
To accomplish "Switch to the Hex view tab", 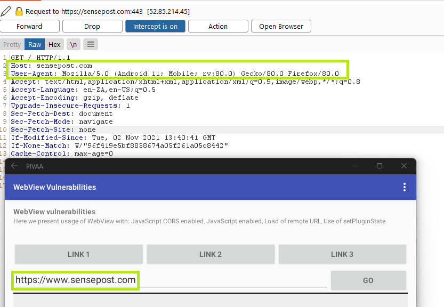I will [x=54, y=45].
